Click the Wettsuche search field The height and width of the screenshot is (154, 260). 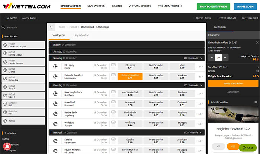(x=23, y=27)
